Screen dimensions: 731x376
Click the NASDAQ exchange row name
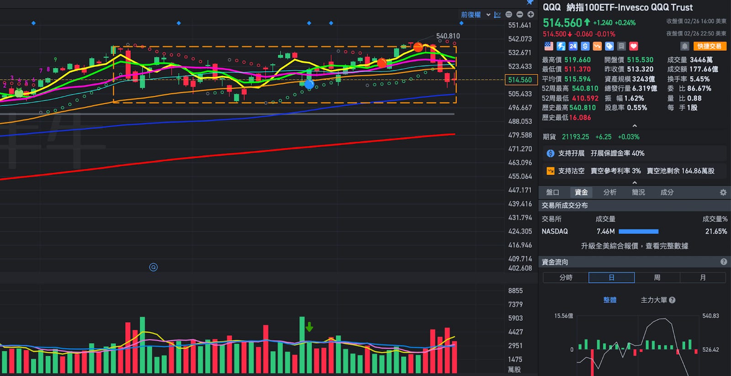(x=555, y=232)
